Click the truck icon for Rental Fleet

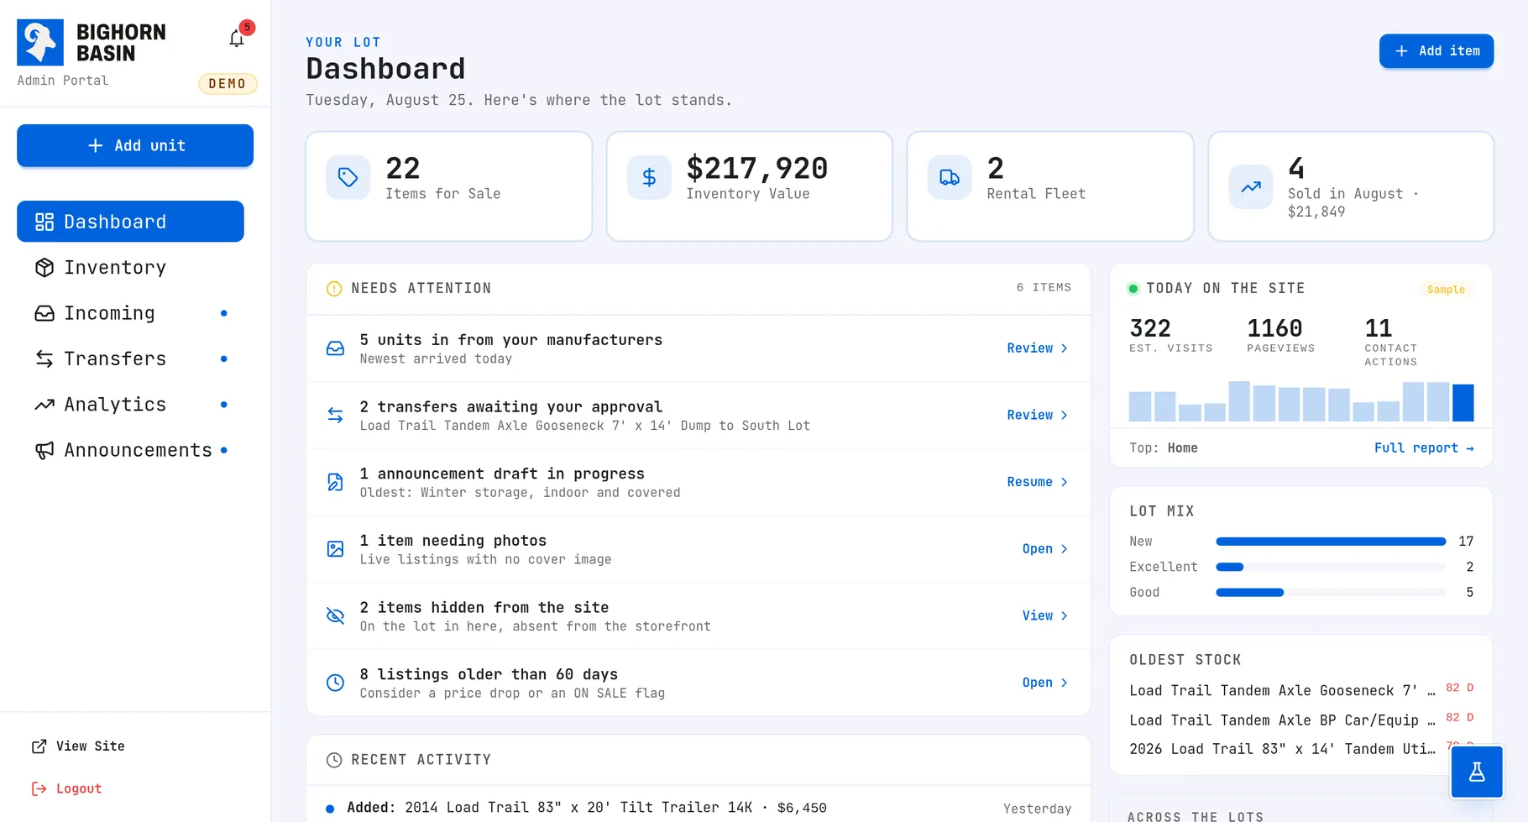click(x=950, y=177)
